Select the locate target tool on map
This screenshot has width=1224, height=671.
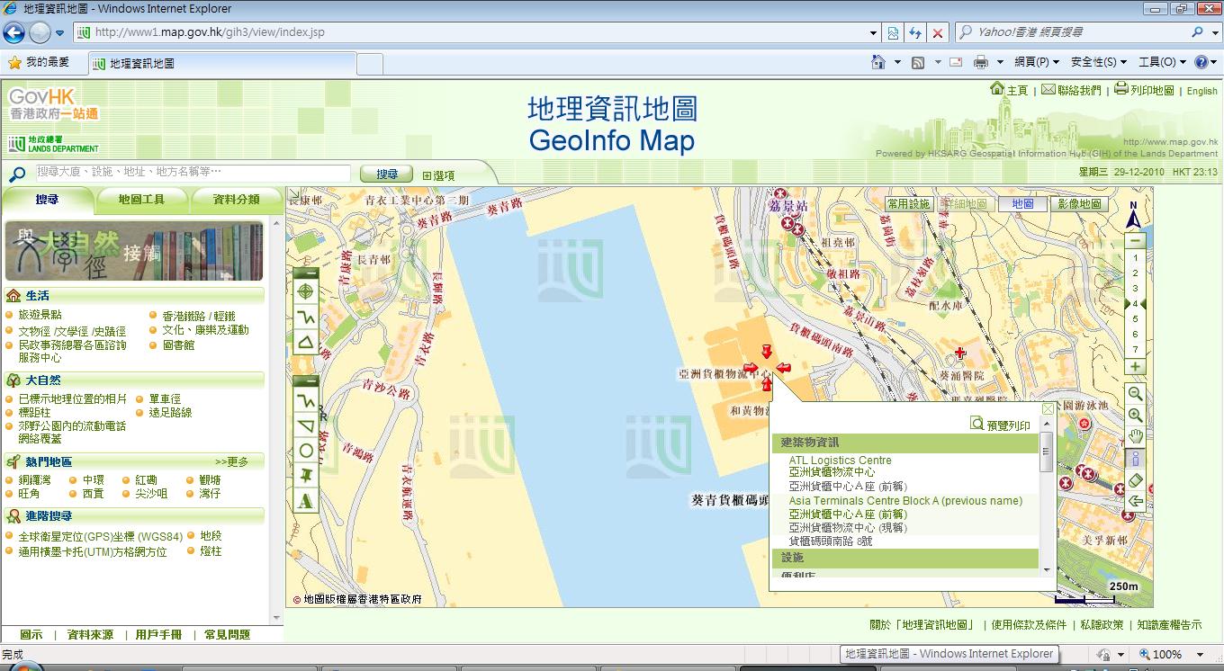pyautogui.click(x=306, y=291)
